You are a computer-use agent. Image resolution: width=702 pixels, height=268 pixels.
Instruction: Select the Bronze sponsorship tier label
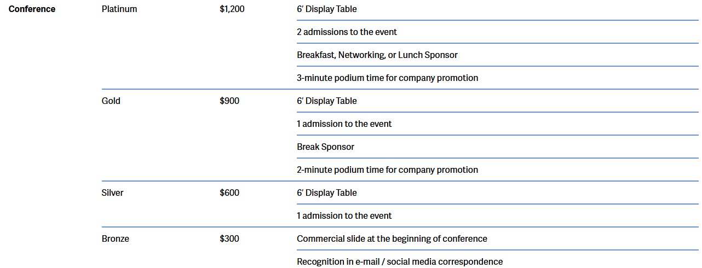[x=116, y=239]
